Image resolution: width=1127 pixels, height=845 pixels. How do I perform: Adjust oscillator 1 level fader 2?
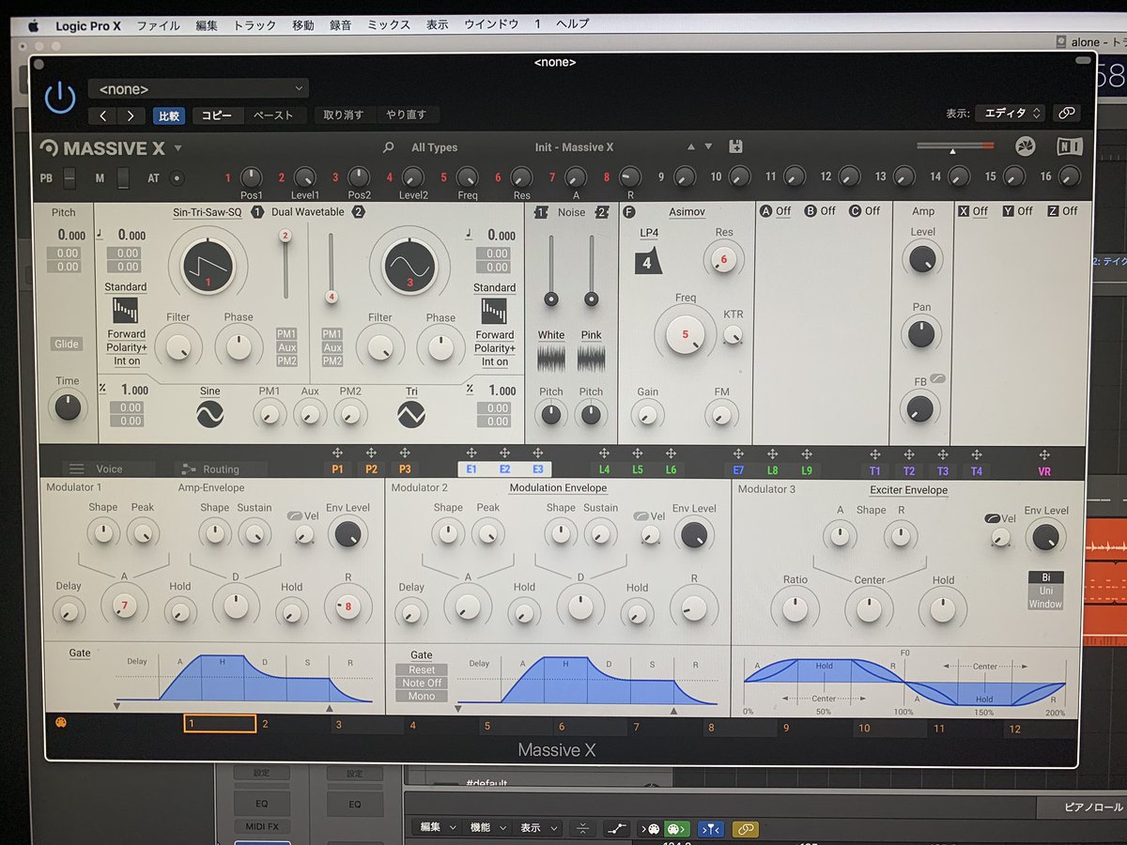(x=286, y=236)
